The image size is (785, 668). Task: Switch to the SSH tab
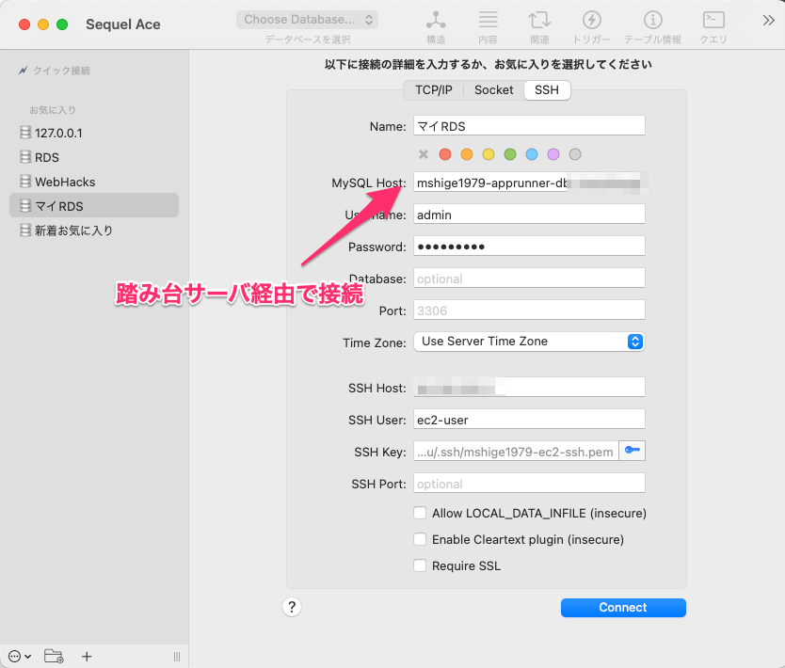point(547,90)
